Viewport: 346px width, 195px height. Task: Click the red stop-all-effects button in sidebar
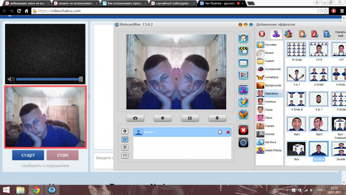click(243, 130)
